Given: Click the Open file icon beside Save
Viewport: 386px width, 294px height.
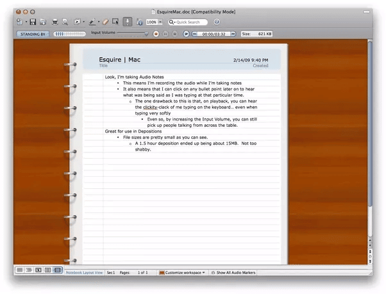Looking at the screenshot, I should pyautogui.click(x=43, y=22).
